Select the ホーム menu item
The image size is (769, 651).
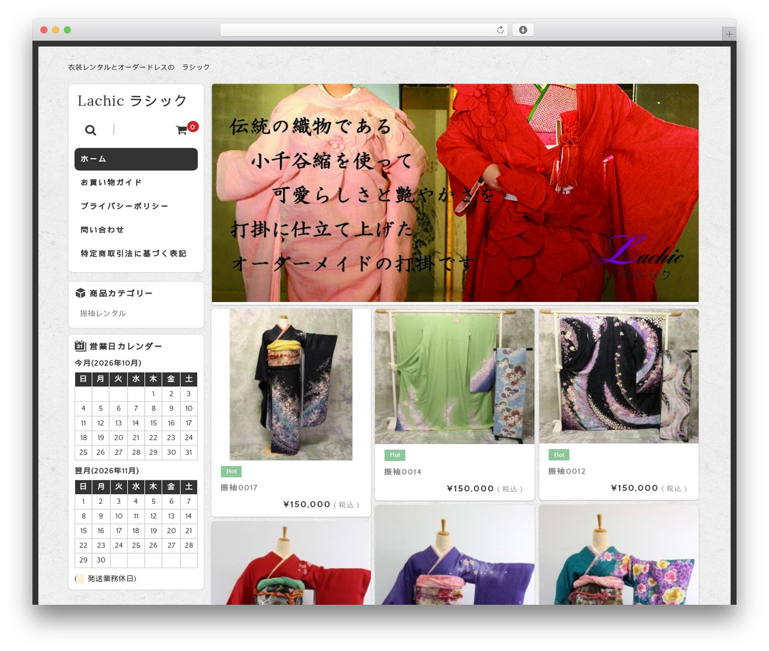coord(136,159)
